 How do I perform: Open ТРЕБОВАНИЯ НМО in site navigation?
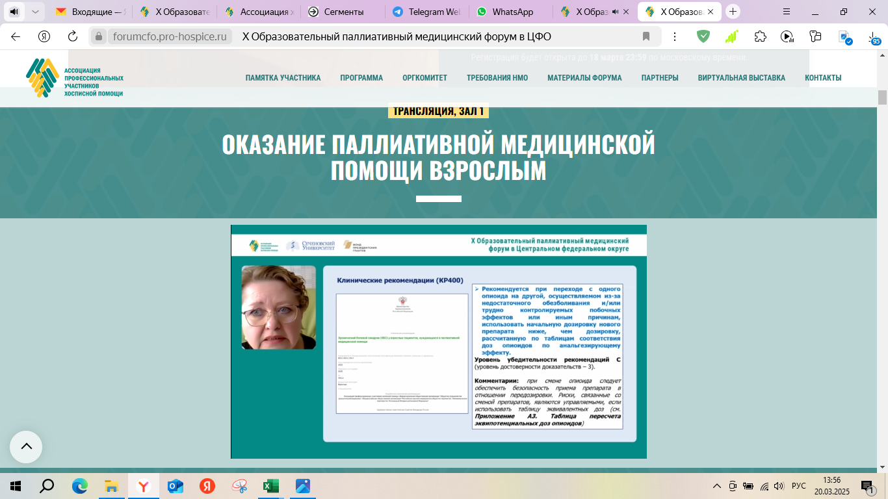pyautogui.click(x=497, y=78)
